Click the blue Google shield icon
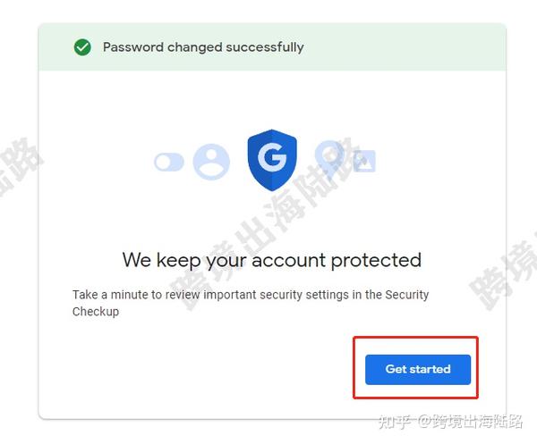The width and height of the screenshot is (537, 444). [x=272, y=160]
